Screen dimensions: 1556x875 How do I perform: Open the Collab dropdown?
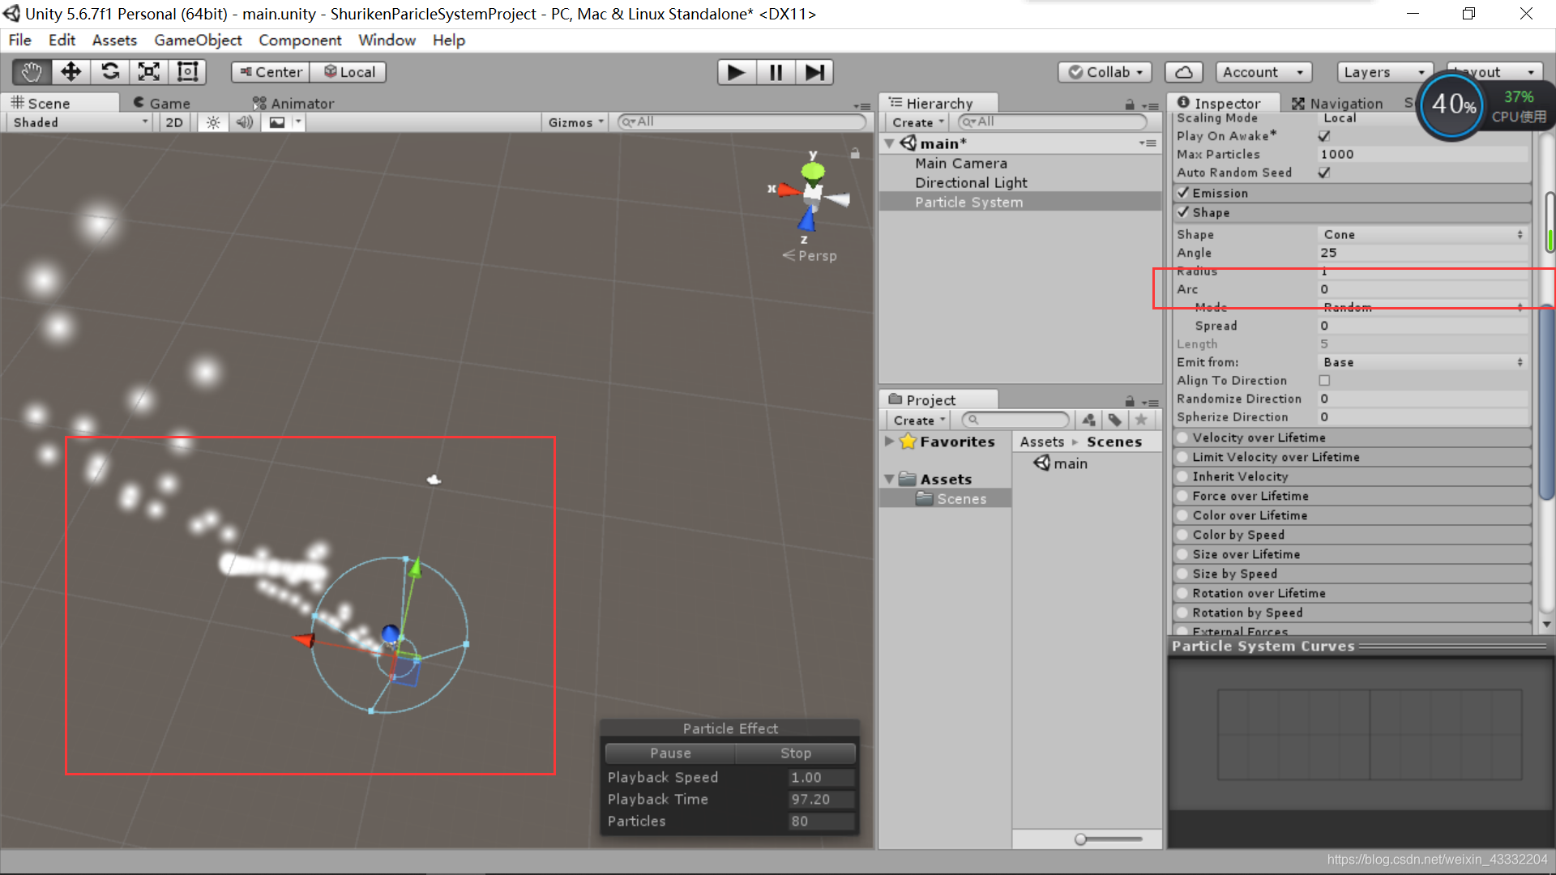1105,72
